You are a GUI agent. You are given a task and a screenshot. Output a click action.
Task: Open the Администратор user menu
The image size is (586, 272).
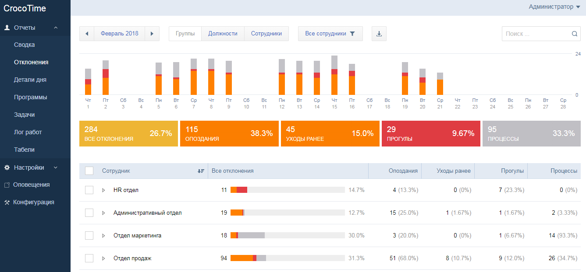click(554, 7)
